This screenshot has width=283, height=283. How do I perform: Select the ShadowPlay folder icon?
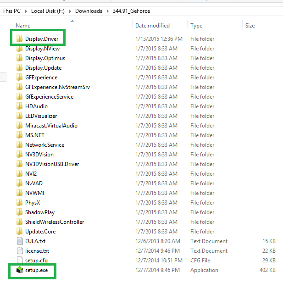point(19,212)
